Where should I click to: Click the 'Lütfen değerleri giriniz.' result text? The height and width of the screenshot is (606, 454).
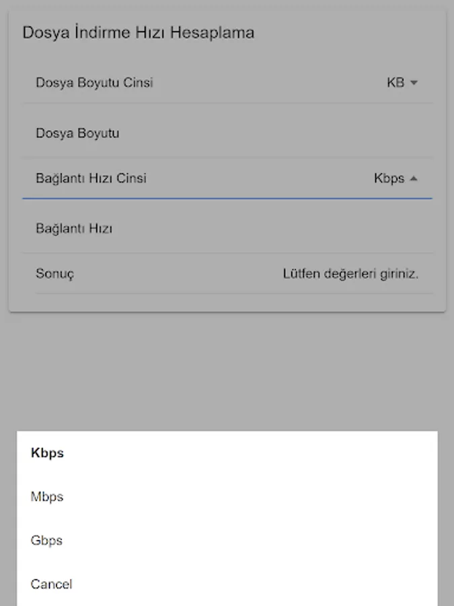(x=350, y=273)
